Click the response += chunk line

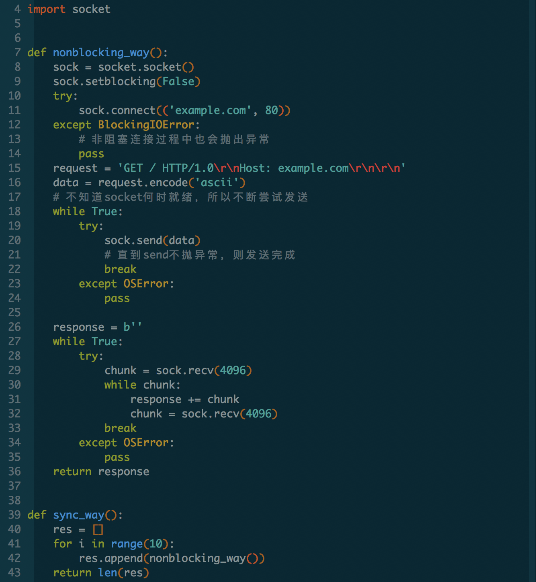point(184,399)
